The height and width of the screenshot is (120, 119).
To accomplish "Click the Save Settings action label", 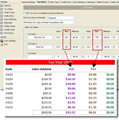I will 10,41.
